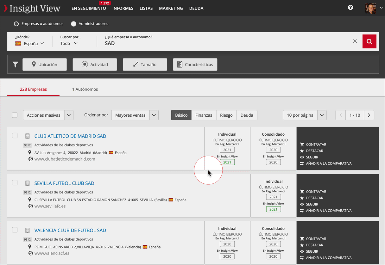385x265 pixels.
Task: Click the location pin next to AV Luis Aragones 4
Action: pyautogui.click(x=30, y=152)
